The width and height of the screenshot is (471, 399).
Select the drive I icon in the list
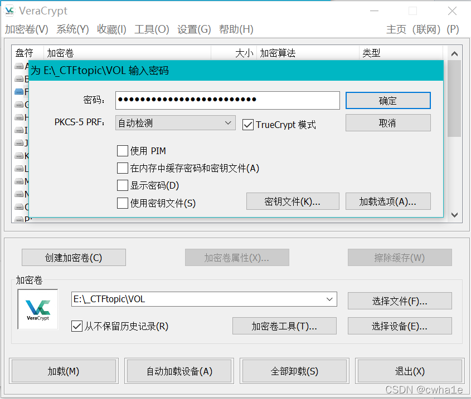(x=19, y=130)
